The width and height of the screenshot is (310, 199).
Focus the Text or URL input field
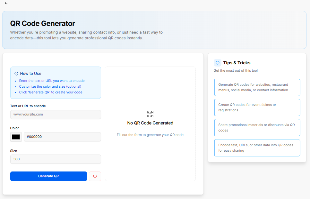pyautogui.click(x=56, y=115)
